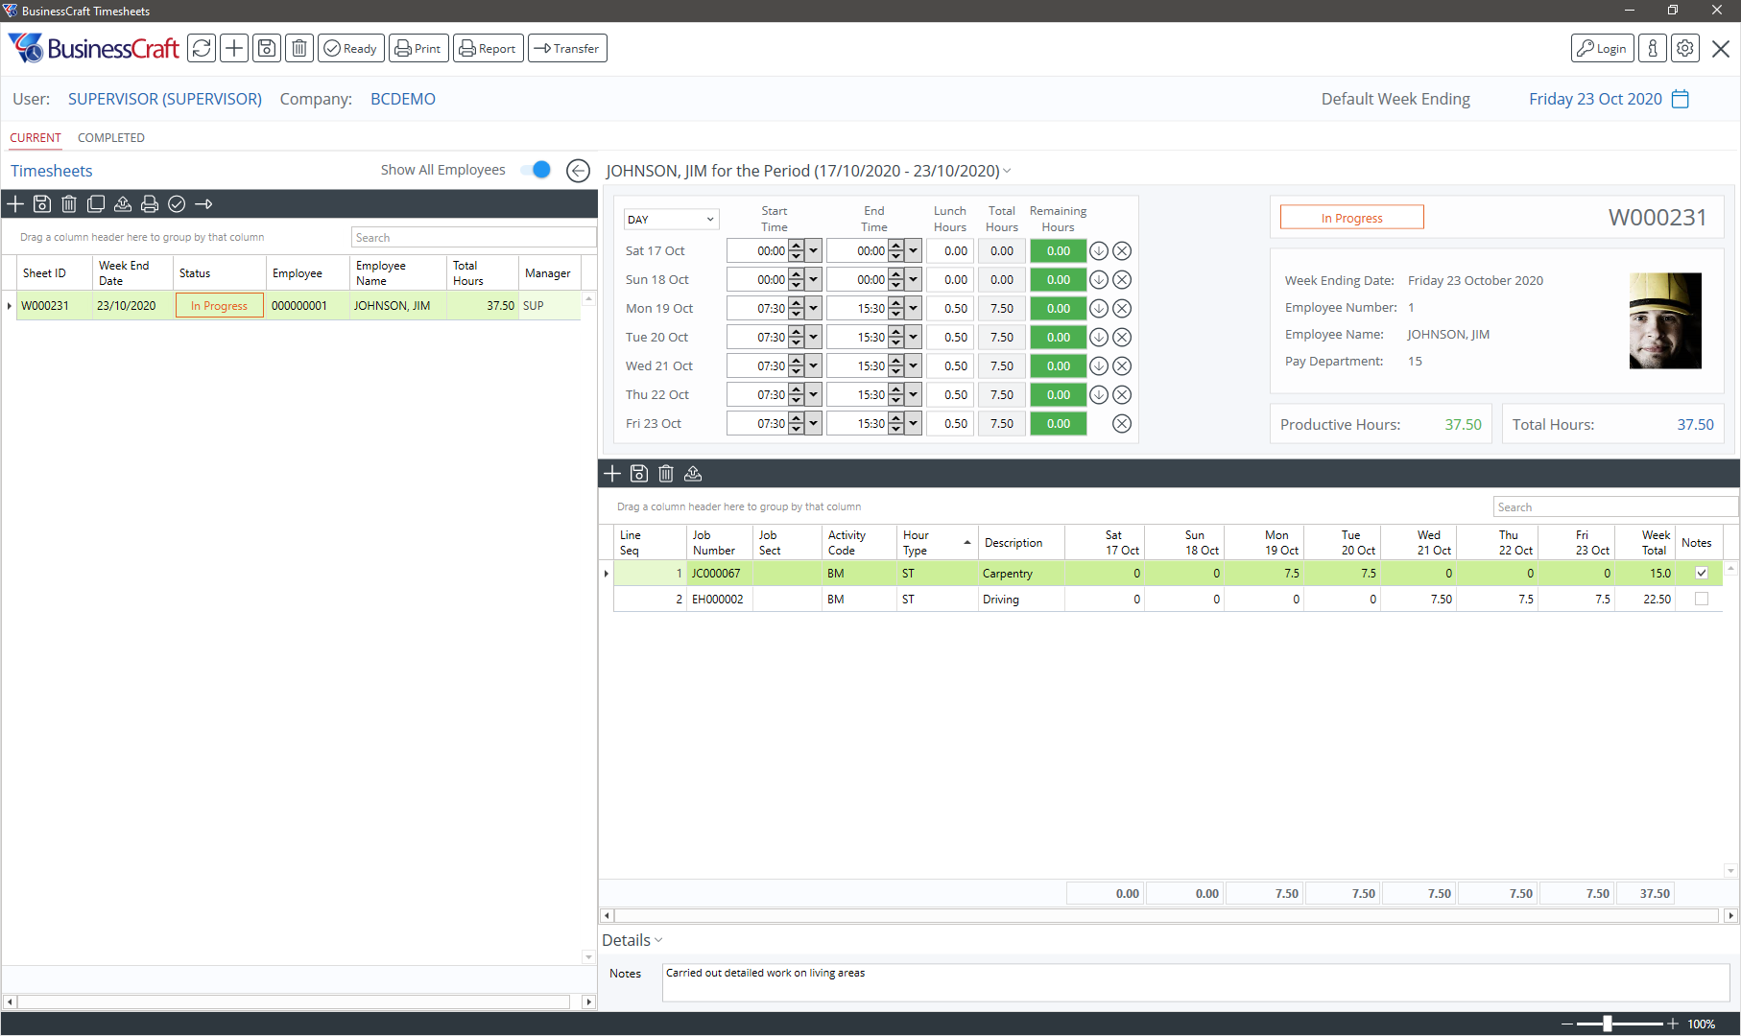Expand the JOHNSON, JIM period header chevron
The width and height of the screenshot is (1741, 1036).
1007,171
